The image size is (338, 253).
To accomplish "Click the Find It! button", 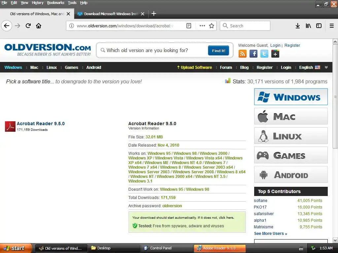I will (x=219, y=50).
